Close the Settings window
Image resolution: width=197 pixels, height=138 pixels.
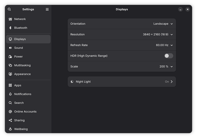(188, 9)
